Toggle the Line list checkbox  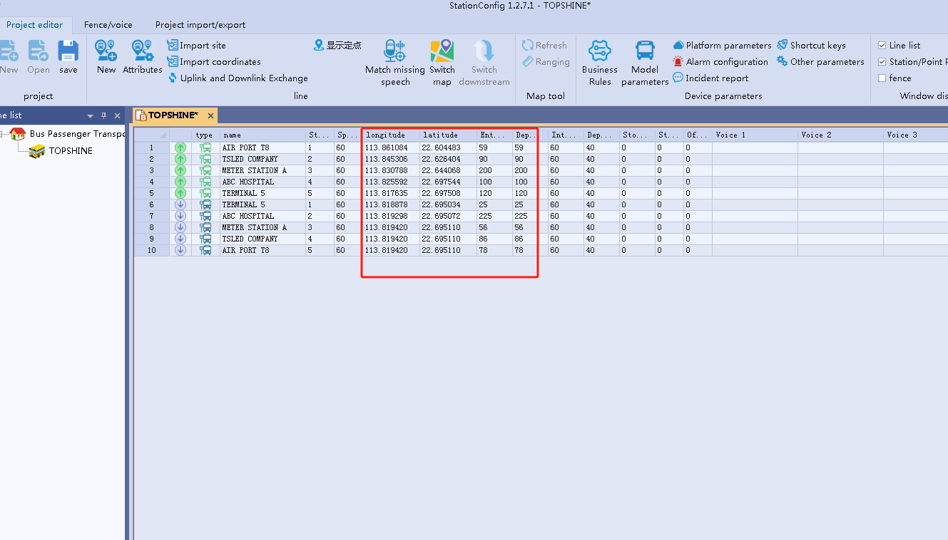click(882, 46)
